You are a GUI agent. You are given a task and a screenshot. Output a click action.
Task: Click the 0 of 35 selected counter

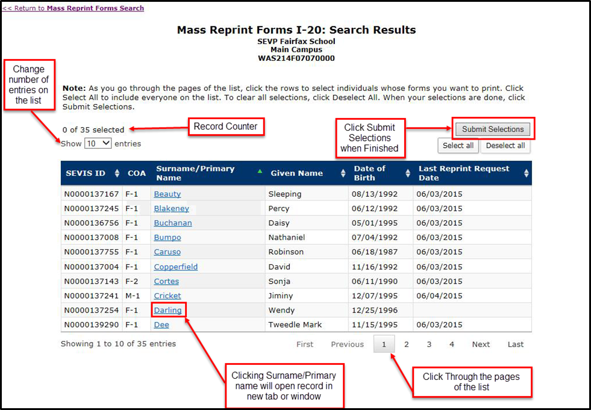(93, 129)
